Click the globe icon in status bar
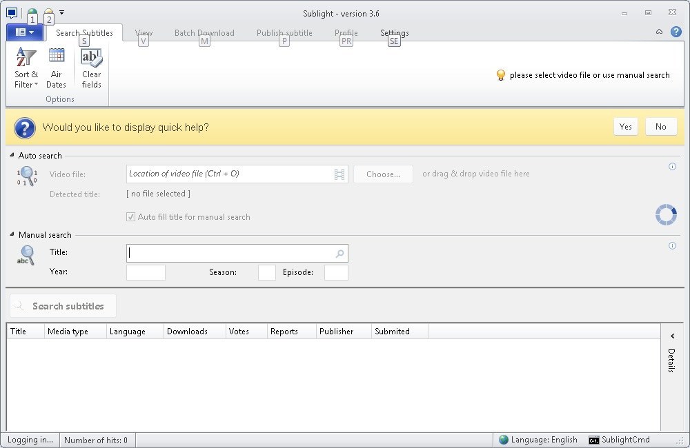This screenshot has width=690, height=448. pyautogui.click(x=504, y=440)
